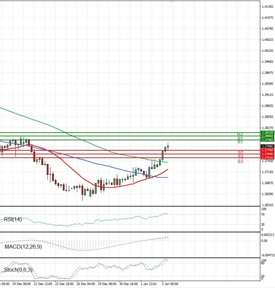The width and height of the screenshot is (275, 288).
Task: Click the 22 Dec 12:00 time label
Action: [43, 284]
